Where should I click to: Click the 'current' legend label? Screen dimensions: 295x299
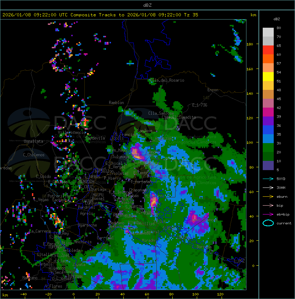284,223
